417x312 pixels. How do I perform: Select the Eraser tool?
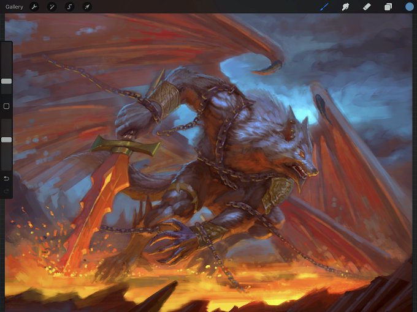tap(367, 7)
